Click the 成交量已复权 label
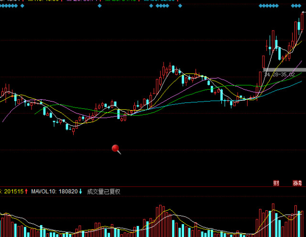 coord(103,192)
